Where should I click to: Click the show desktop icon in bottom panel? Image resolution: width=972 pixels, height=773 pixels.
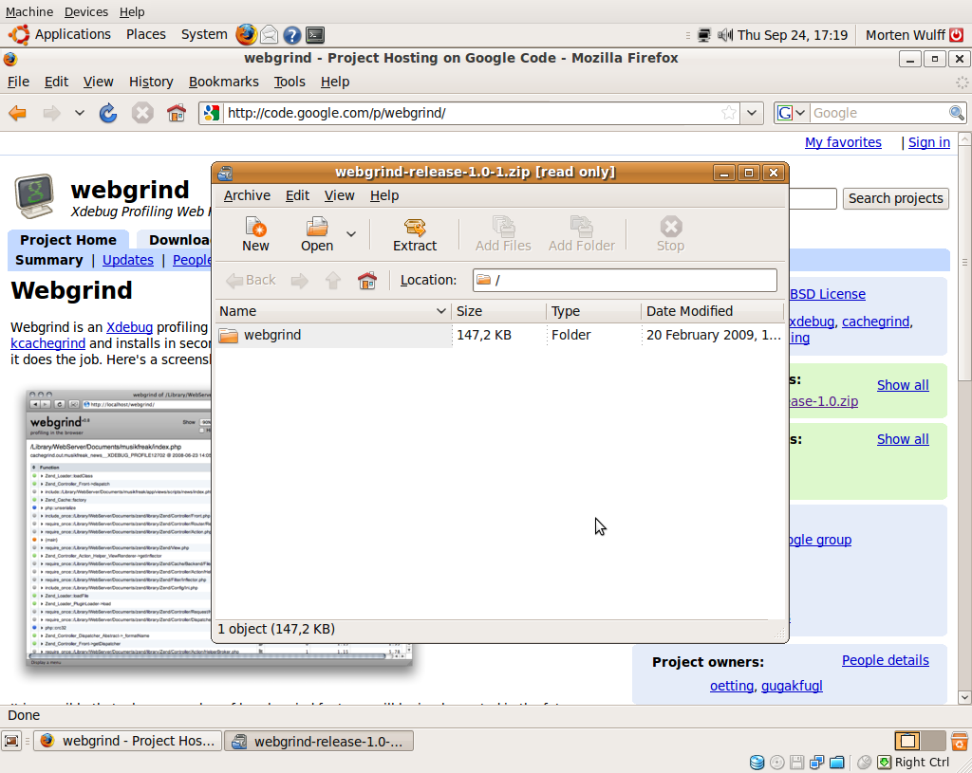point(11,741)
